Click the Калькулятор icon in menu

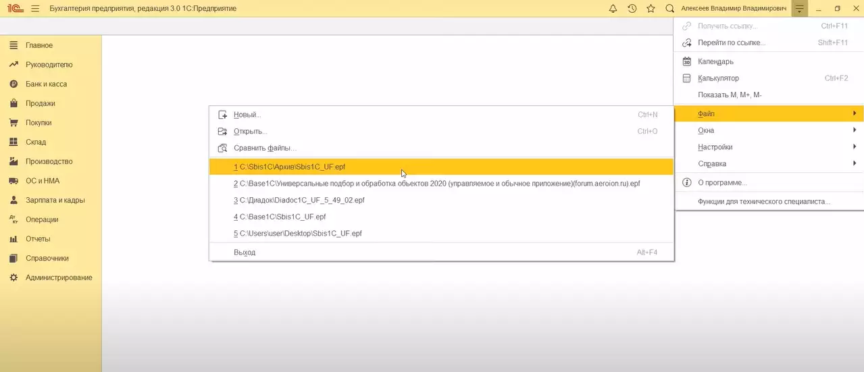pos(686,78)
